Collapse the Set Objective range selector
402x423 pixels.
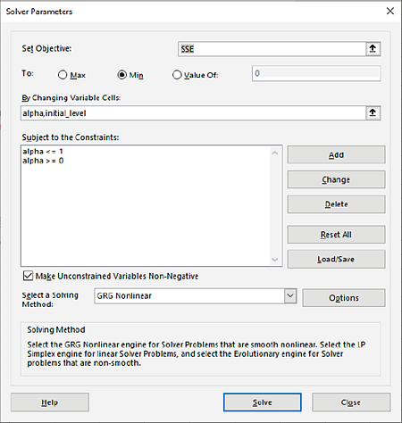(x=373, y=49)
